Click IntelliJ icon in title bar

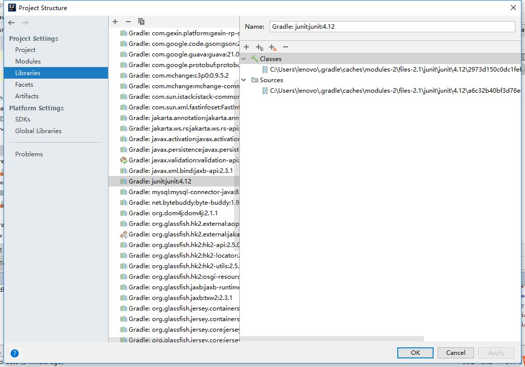coord(12,8)
